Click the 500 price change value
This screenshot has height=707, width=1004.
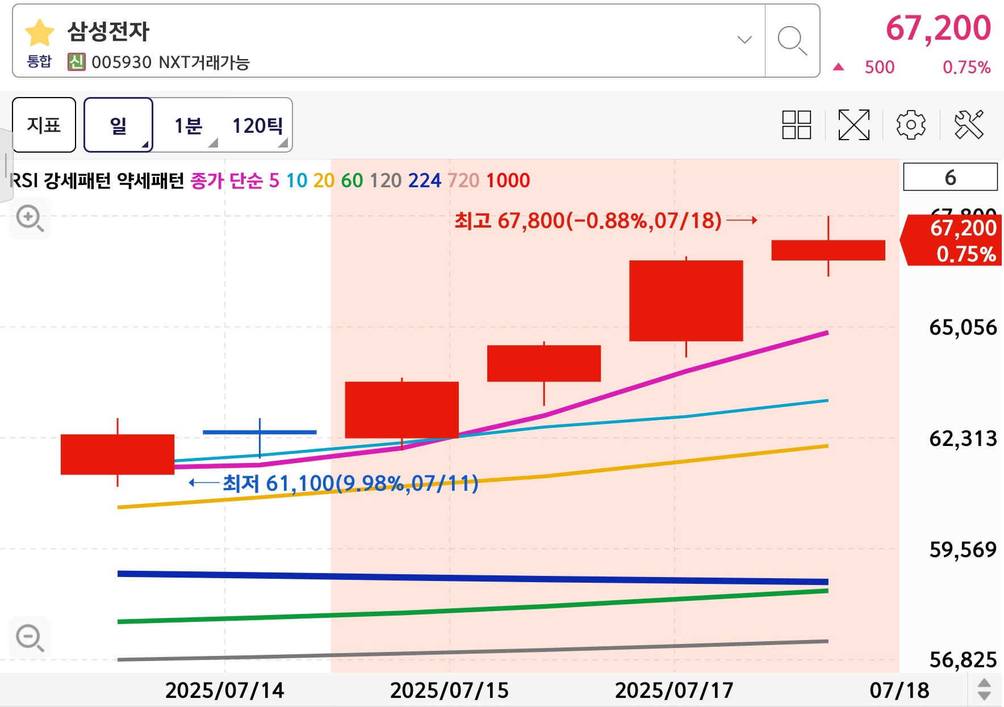pyautogui.click(x=879, y=68)
